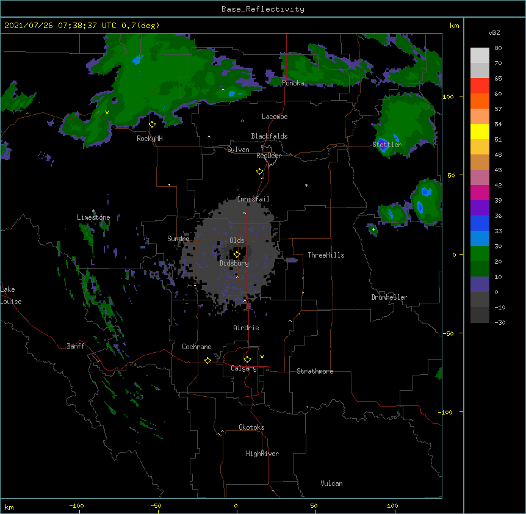
Task: Click the Lake Louise label
Action: click(11, 295)
